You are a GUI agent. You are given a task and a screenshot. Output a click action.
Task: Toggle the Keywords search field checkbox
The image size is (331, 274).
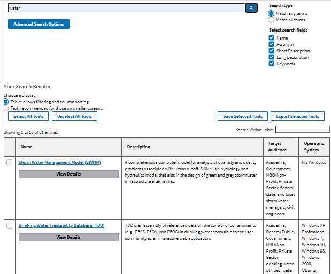[x=271, y=64]
